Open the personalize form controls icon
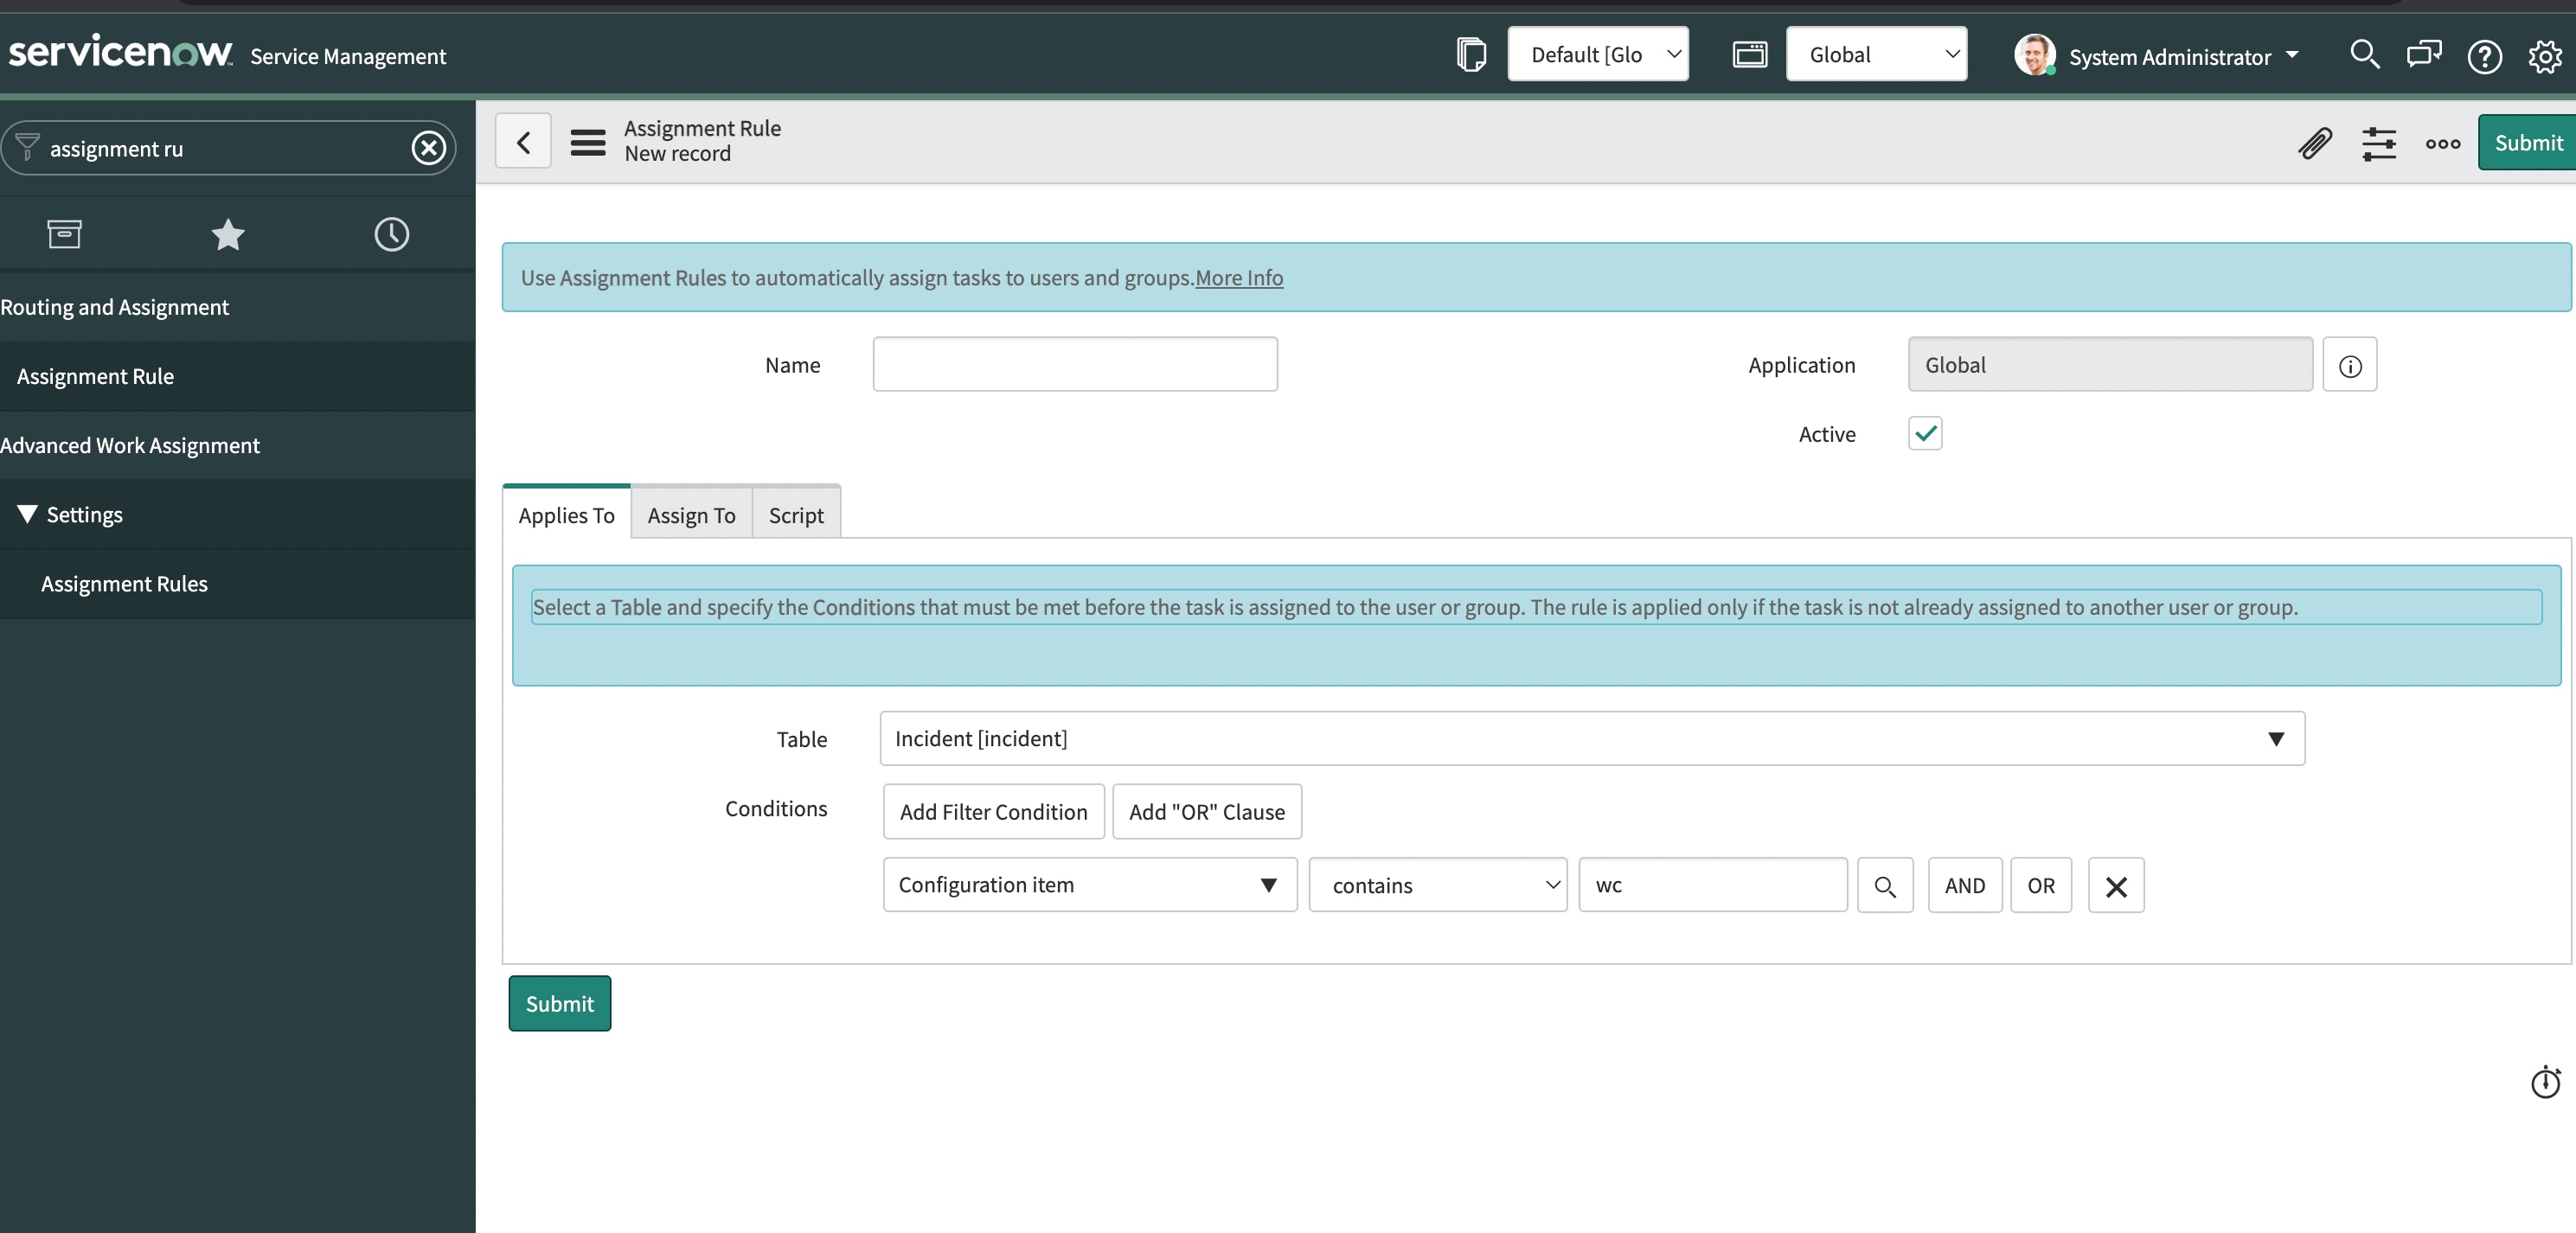Screen dimensions: 2576x1233 point(2379,143)
